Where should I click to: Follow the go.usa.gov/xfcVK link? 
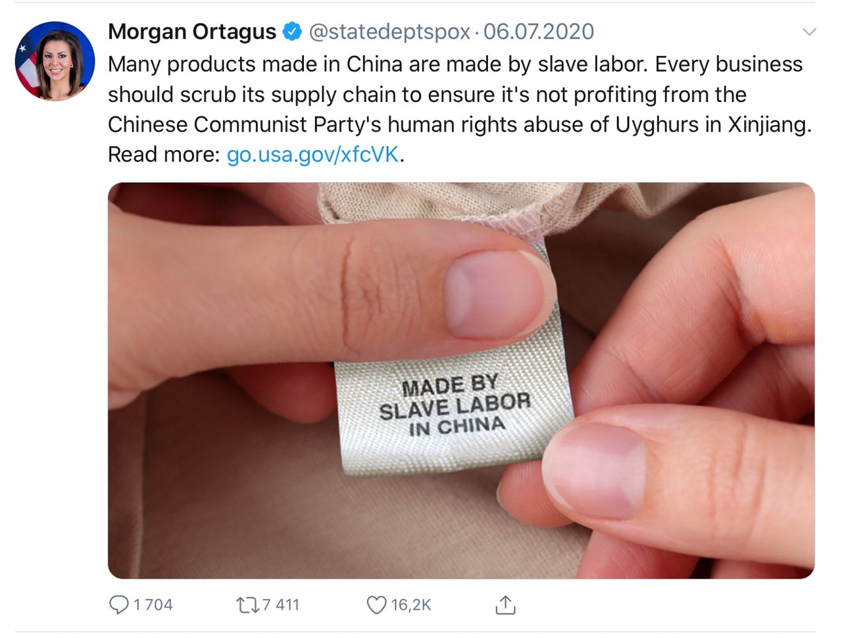coord(312,155)
